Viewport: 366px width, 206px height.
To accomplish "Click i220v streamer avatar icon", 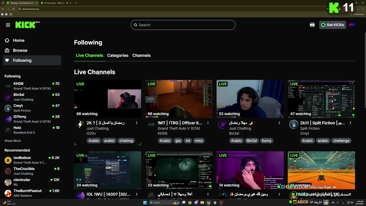I will click(80, 124).
